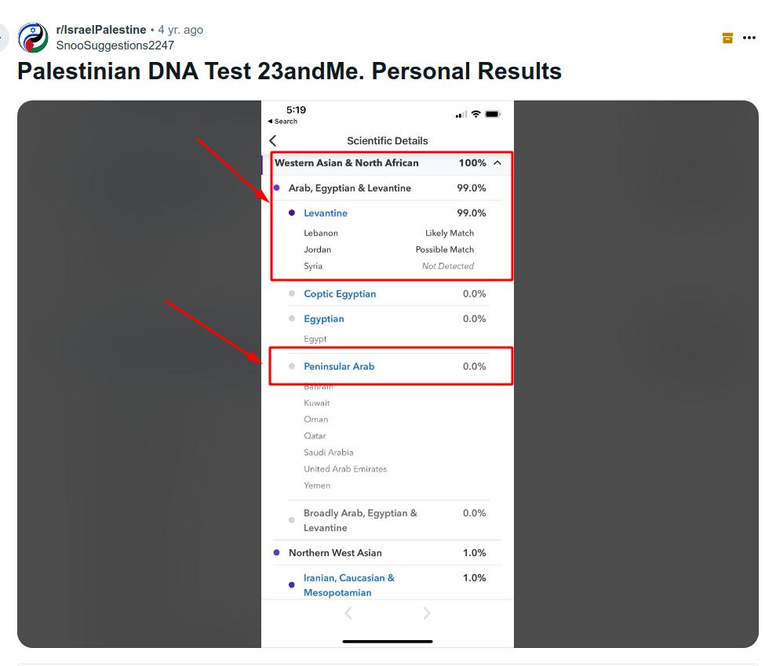Open the post's three-dot options menu
The image size is (765, 666).
pyautogui.click(x=749, y=38)
